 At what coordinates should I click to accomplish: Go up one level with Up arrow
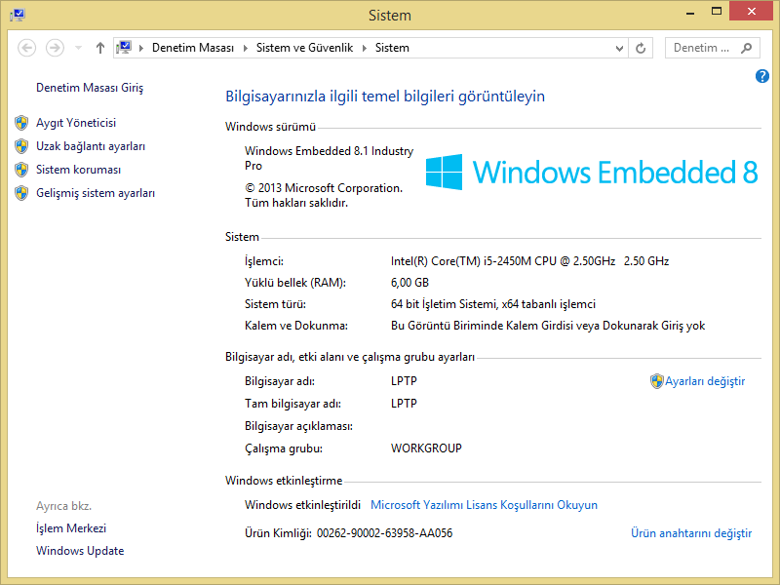[x=100, y=48]
